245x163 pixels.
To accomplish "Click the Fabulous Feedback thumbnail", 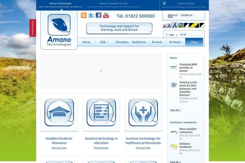I will click(x=174, y=147).
